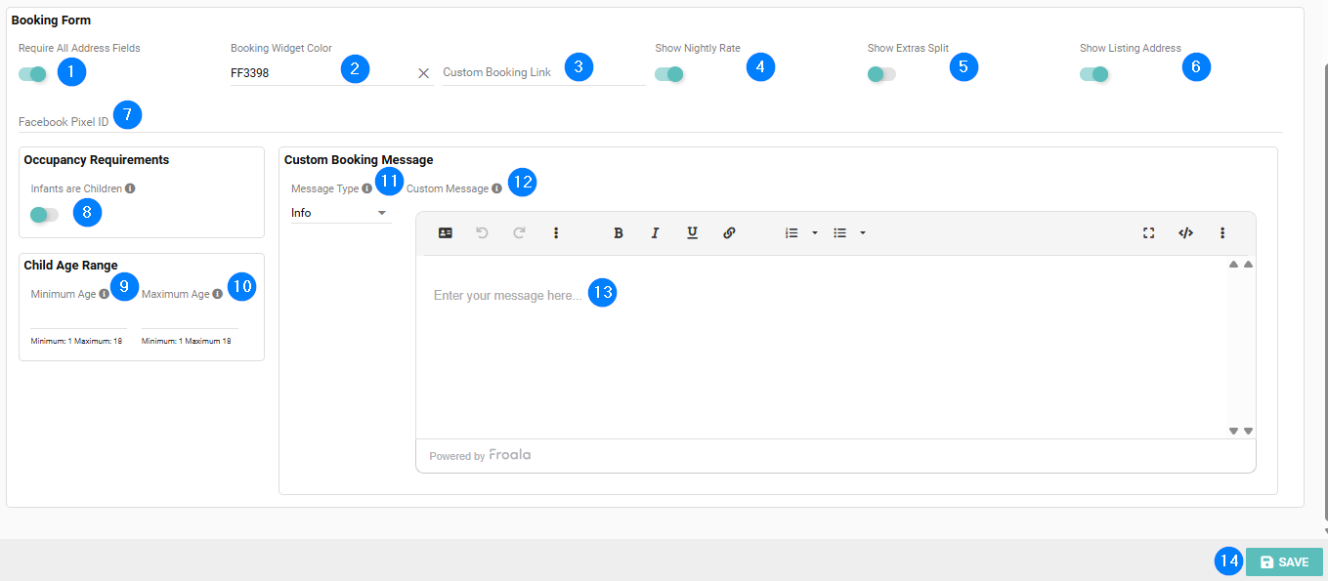This screenshot has height=581, width=1328.
Task: Apply bold formatting in the message editor
Action: pos(618,233)
